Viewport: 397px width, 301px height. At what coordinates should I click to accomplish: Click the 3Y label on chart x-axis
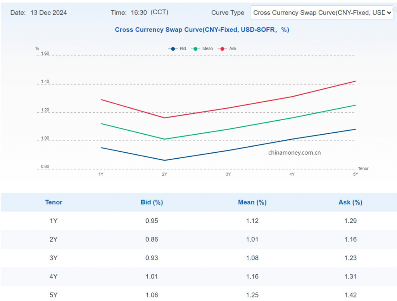(x=228, y=175)
